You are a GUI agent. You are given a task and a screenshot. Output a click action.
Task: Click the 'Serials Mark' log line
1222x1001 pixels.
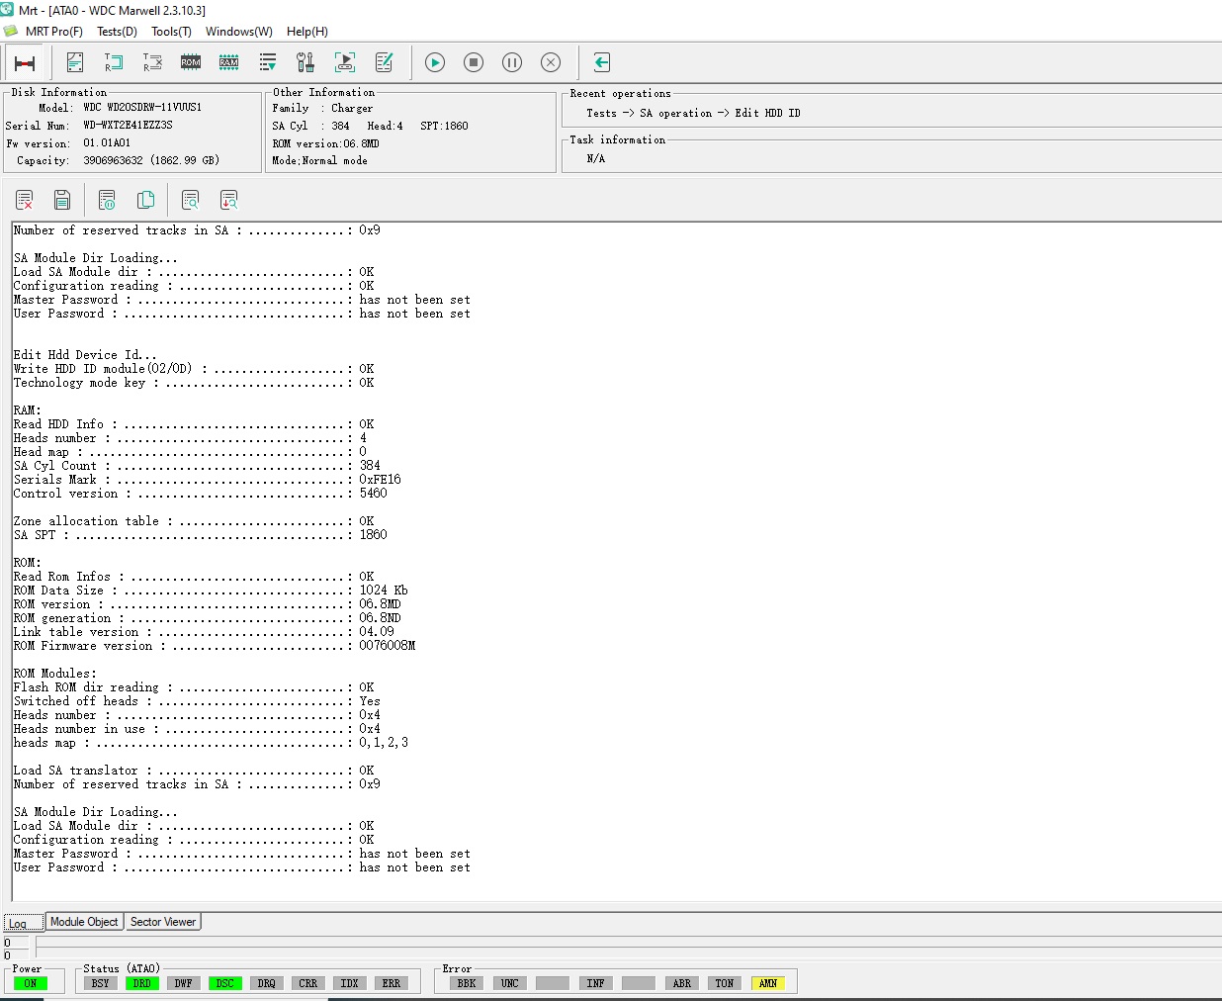(x=208, y=479)
